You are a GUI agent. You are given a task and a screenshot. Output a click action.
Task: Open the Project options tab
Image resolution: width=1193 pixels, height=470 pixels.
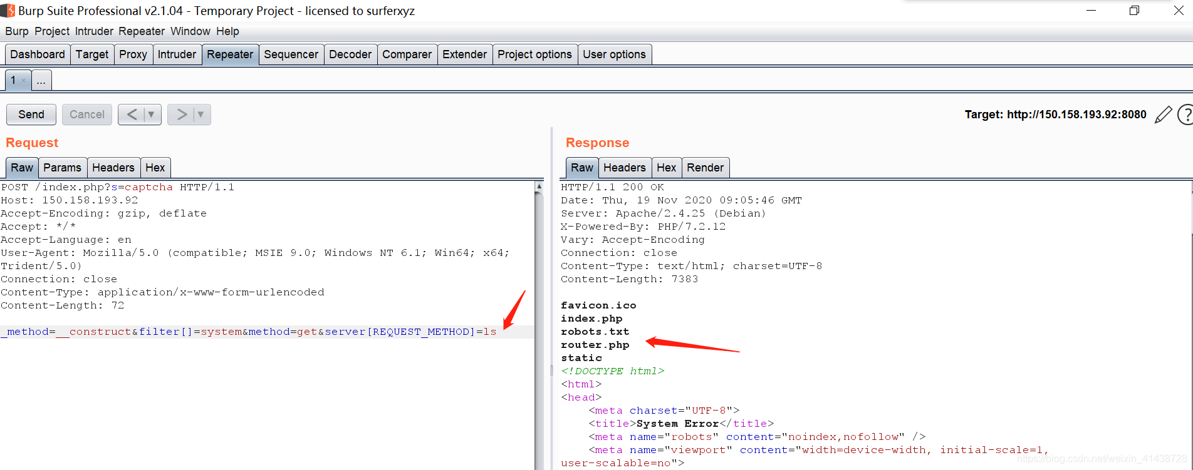point(534,54)
